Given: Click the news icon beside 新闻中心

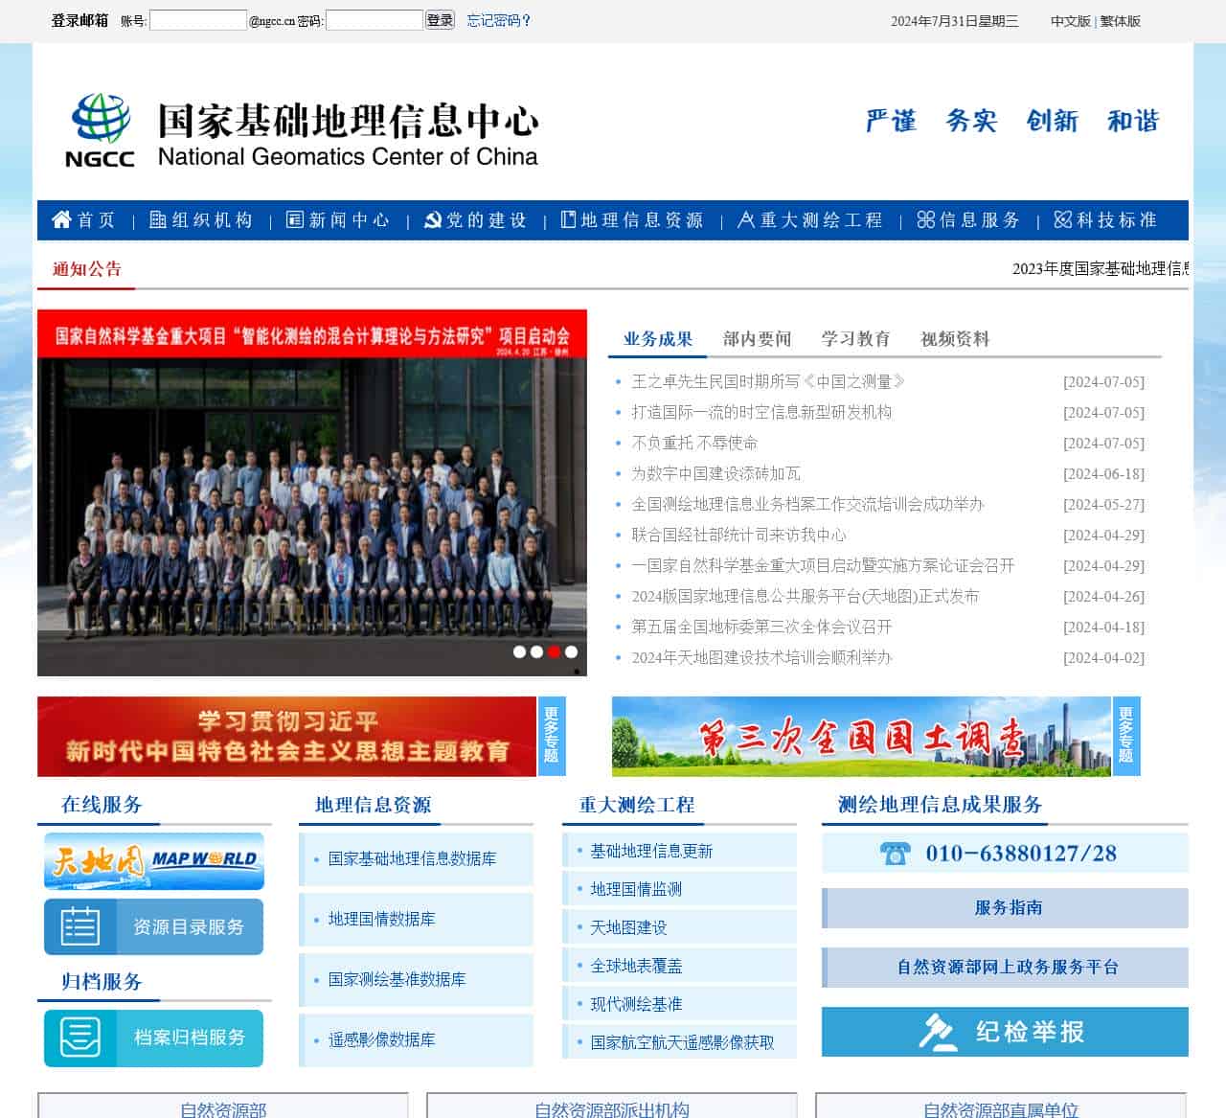Looking at the screenshot, I should [295, 219].
